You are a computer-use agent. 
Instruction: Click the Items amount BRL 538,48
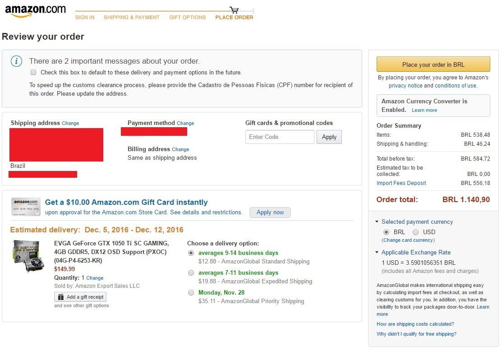click(475, 135)
